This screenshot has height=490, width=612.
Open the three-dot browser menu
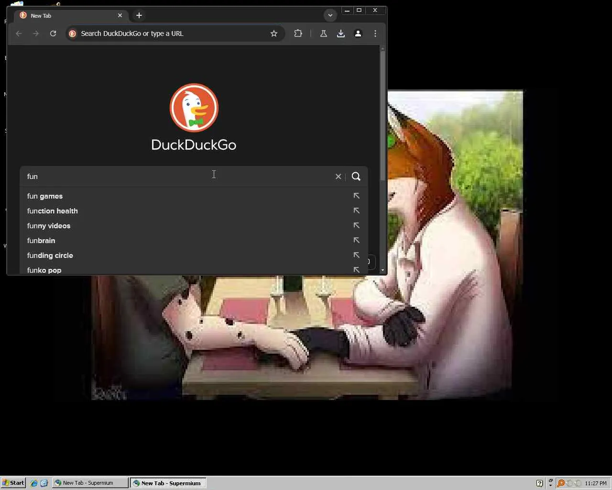pyautogui.click(x=375, y=33)
